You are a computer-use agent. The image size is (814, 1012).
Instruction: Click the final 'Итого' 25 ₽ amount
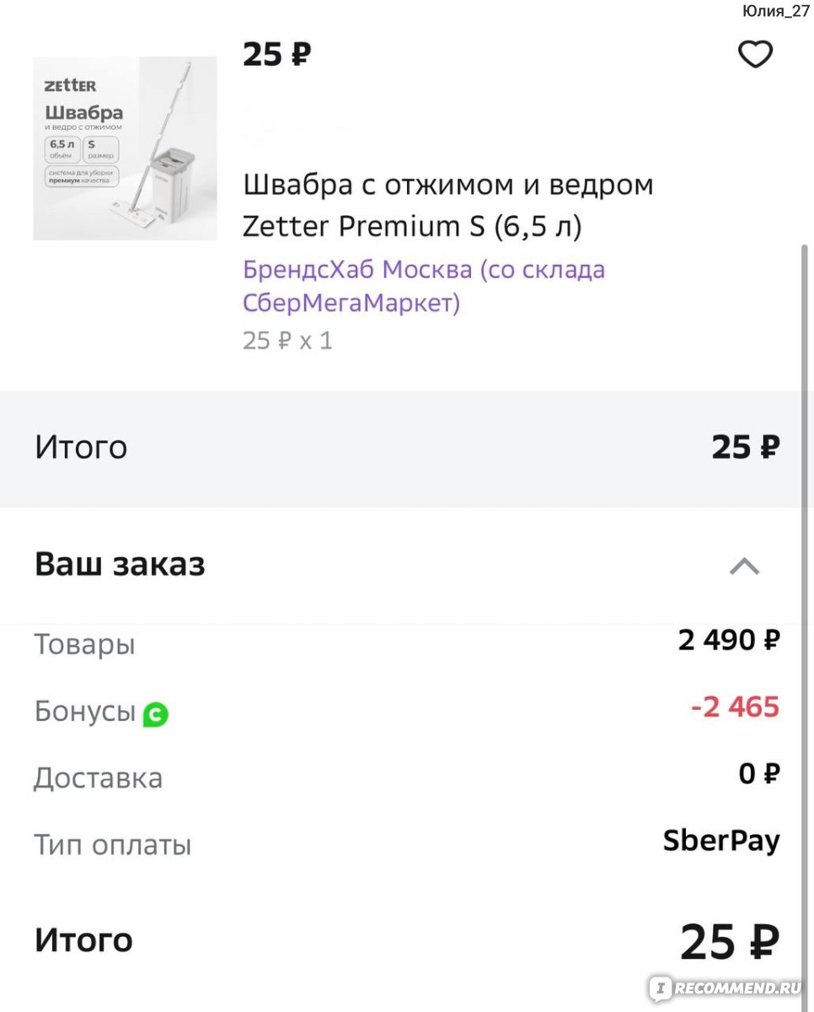[x=730, y=942]
